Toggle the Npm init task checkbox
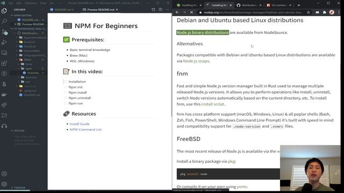The height and width of the screenshot is (193, 344). [x=66, y=87]
